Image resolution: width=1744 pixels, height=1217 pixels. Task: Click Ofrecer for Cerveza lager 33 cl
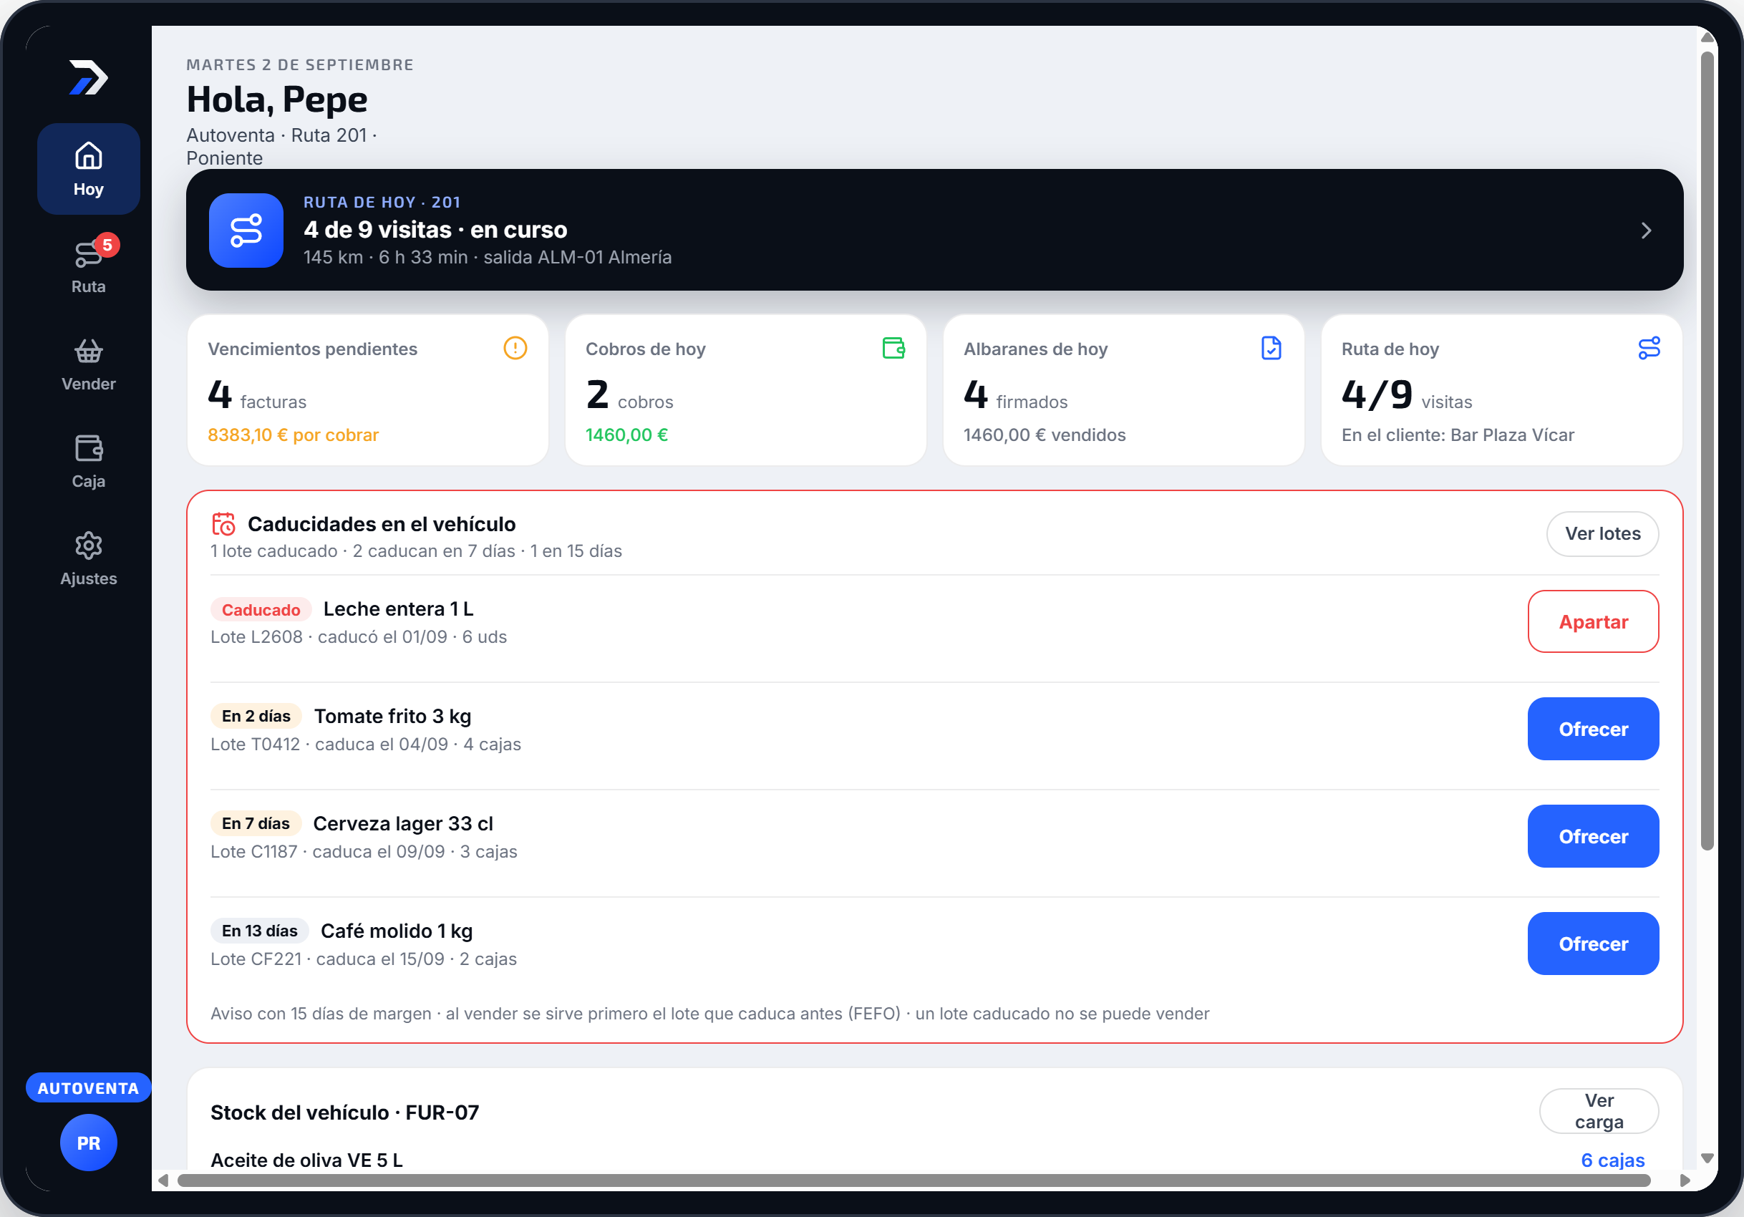click(1593, 835)
